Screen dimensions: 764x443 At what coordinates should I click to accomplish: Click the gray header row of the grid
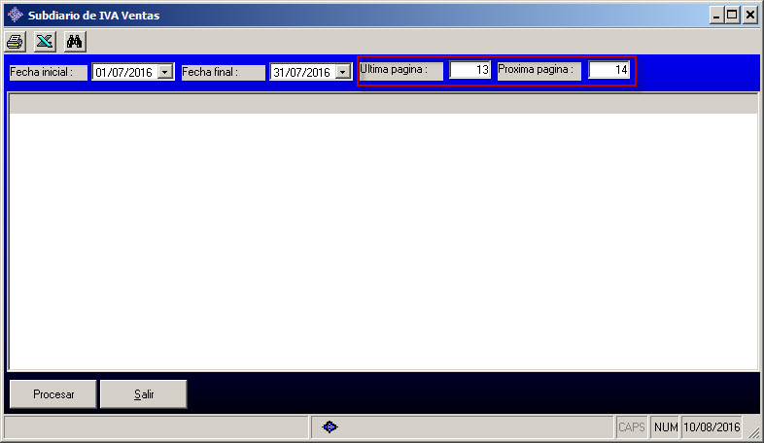382,104
